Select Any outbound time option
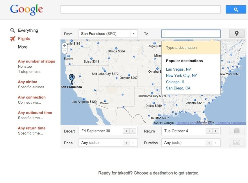This screenshot has width=248, height=183. [35, 113]
